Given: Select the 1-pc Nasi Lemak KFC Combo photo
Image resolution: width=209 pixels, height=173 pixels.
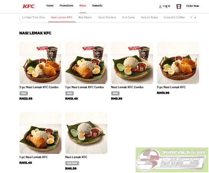Looking at the screenshot, I should tap(86, 63).
